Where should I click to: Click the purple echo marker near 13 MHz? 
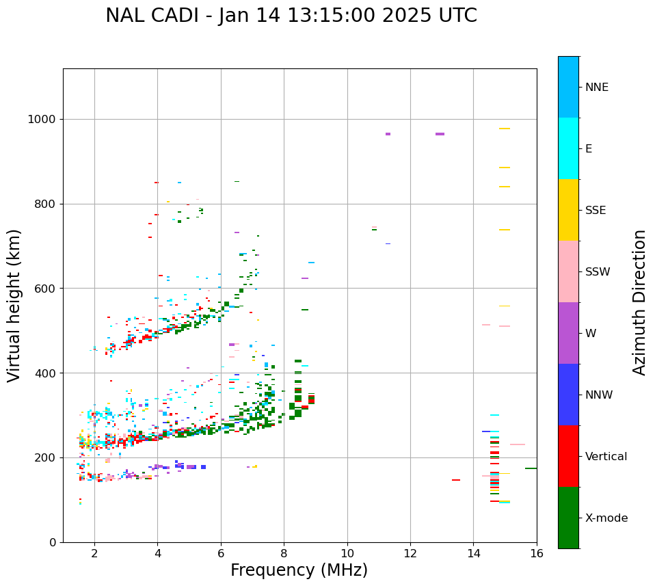pos(440,134)
